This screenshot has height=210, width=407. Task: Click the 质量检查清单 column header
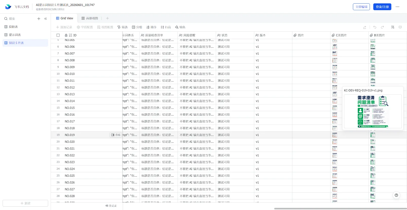[x=158, y=35]
